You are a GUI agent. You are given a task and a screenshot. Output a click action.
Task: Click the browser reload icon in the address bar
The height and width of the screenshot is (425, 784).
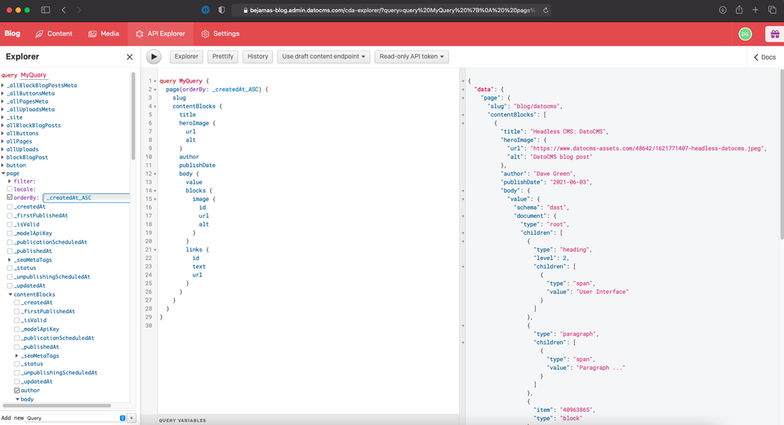tap(546, 10)
